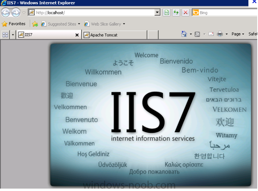The height and width of the screenshot is (191, 258).
Task: Click the page icon in address bar
Action: coord(32,12)
